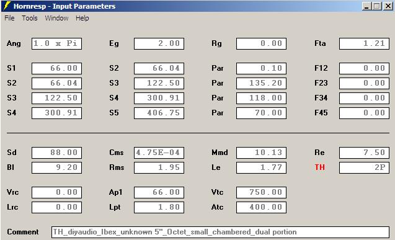
Task: Click second column S4 field with 300.91
Action: tap(159, 98)
